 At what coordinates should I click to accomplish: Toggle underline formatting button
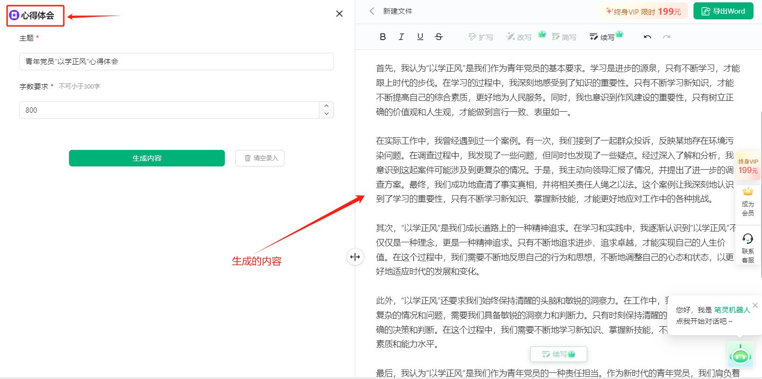pos(420,37)
